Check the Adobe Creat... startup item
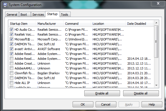 tap(11, 63)
